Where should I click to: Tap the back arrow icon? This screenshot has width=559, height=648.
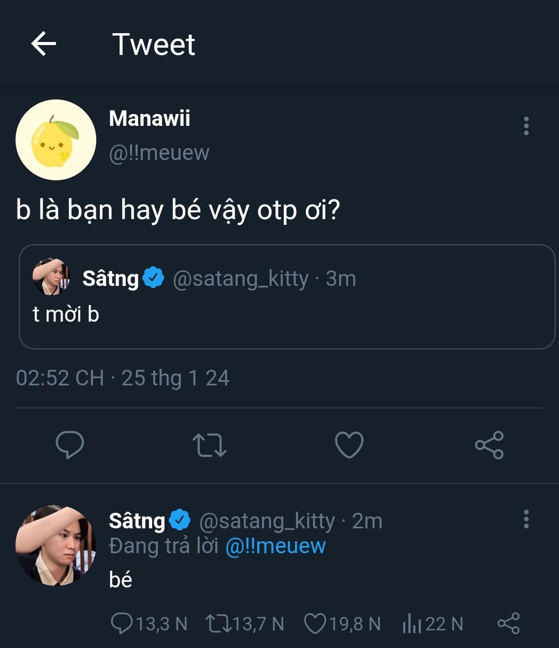point(43,44)
